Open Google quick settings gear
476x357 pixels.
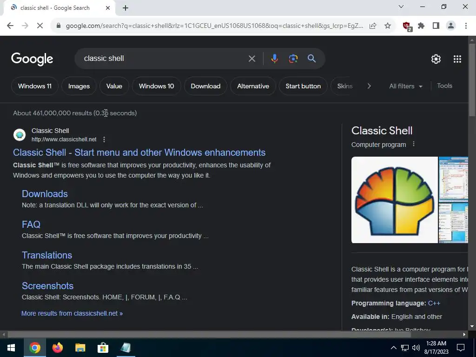tap(436, 59)
